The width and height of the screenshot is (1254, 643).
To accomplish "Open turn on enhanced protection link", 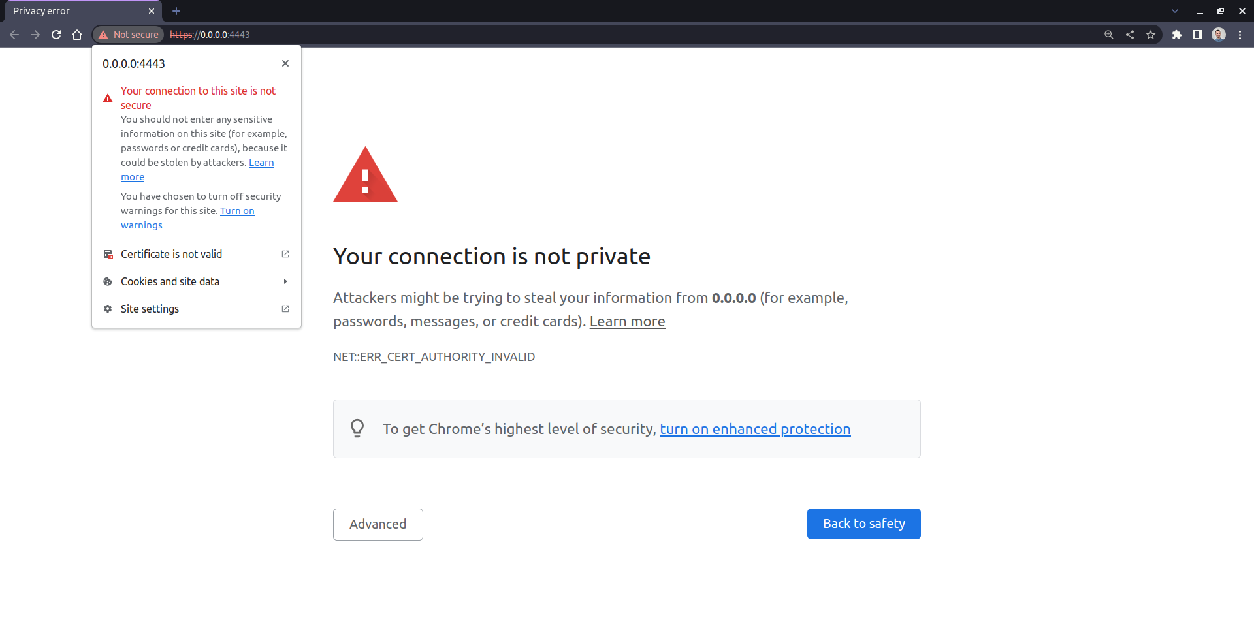I will point(755,429).
